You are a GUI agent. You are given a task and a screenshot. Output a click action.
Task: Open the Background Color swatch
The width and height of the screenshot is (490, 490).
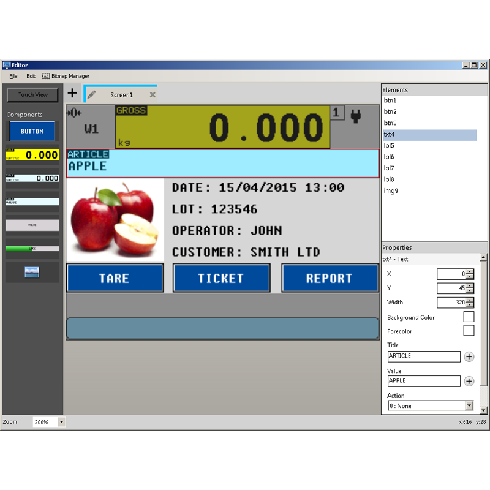coord(469,317)
